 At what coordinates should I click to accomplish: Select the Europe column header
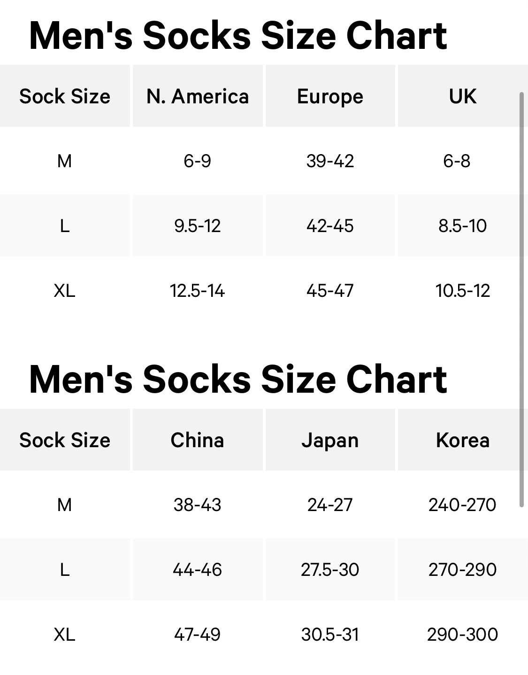[330, 96]
